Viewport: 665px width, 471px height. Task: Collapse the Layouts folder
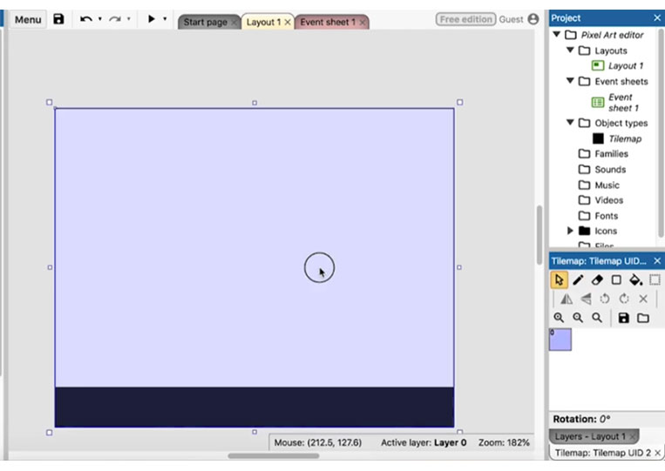pos(570,50)
